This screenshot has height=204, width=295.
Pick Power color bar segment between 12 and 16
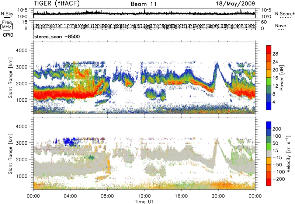pyautogui.click(x=269, y=82)
